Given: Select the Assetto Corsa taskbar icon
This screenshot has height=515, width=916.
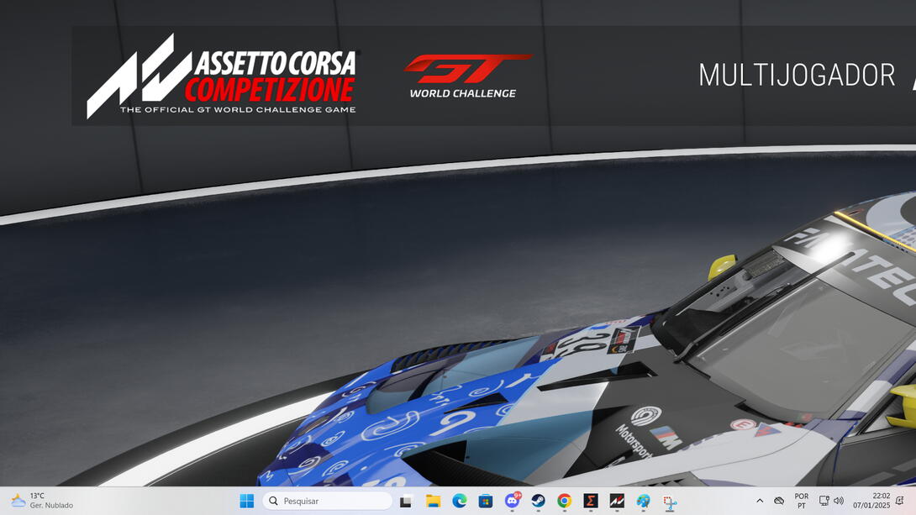Looking at the screenshot, I should pos(617,501).
